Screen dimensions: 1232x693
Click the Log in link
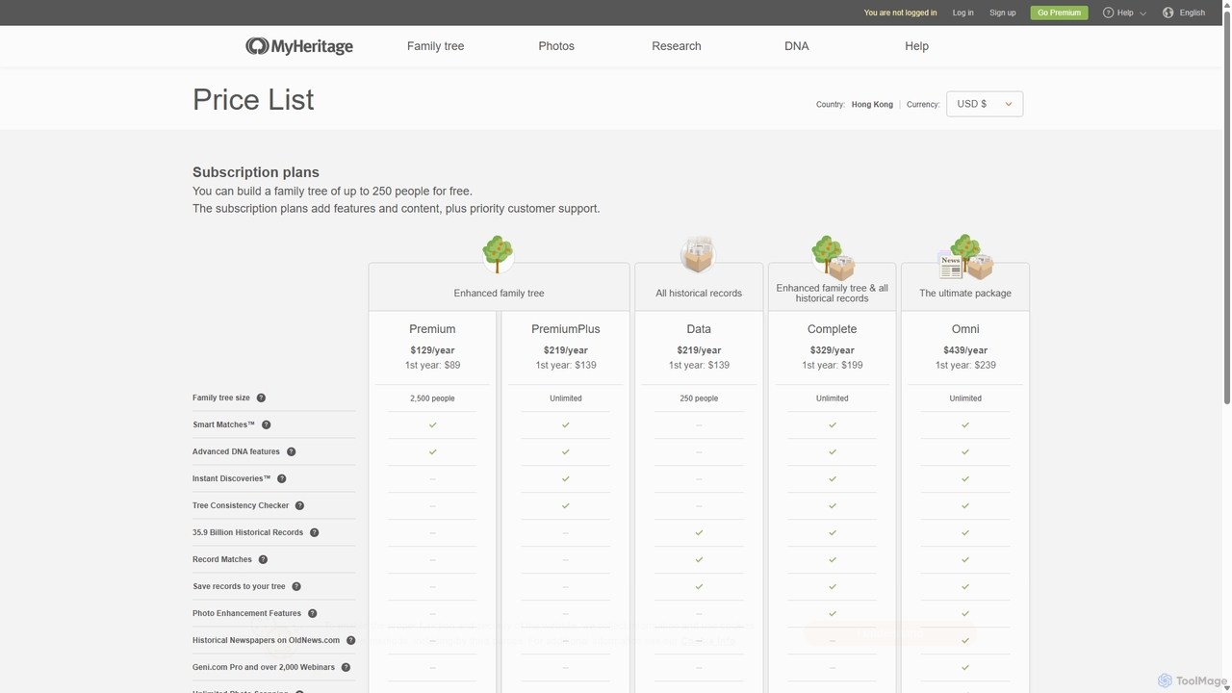click(x=962, y=13)
